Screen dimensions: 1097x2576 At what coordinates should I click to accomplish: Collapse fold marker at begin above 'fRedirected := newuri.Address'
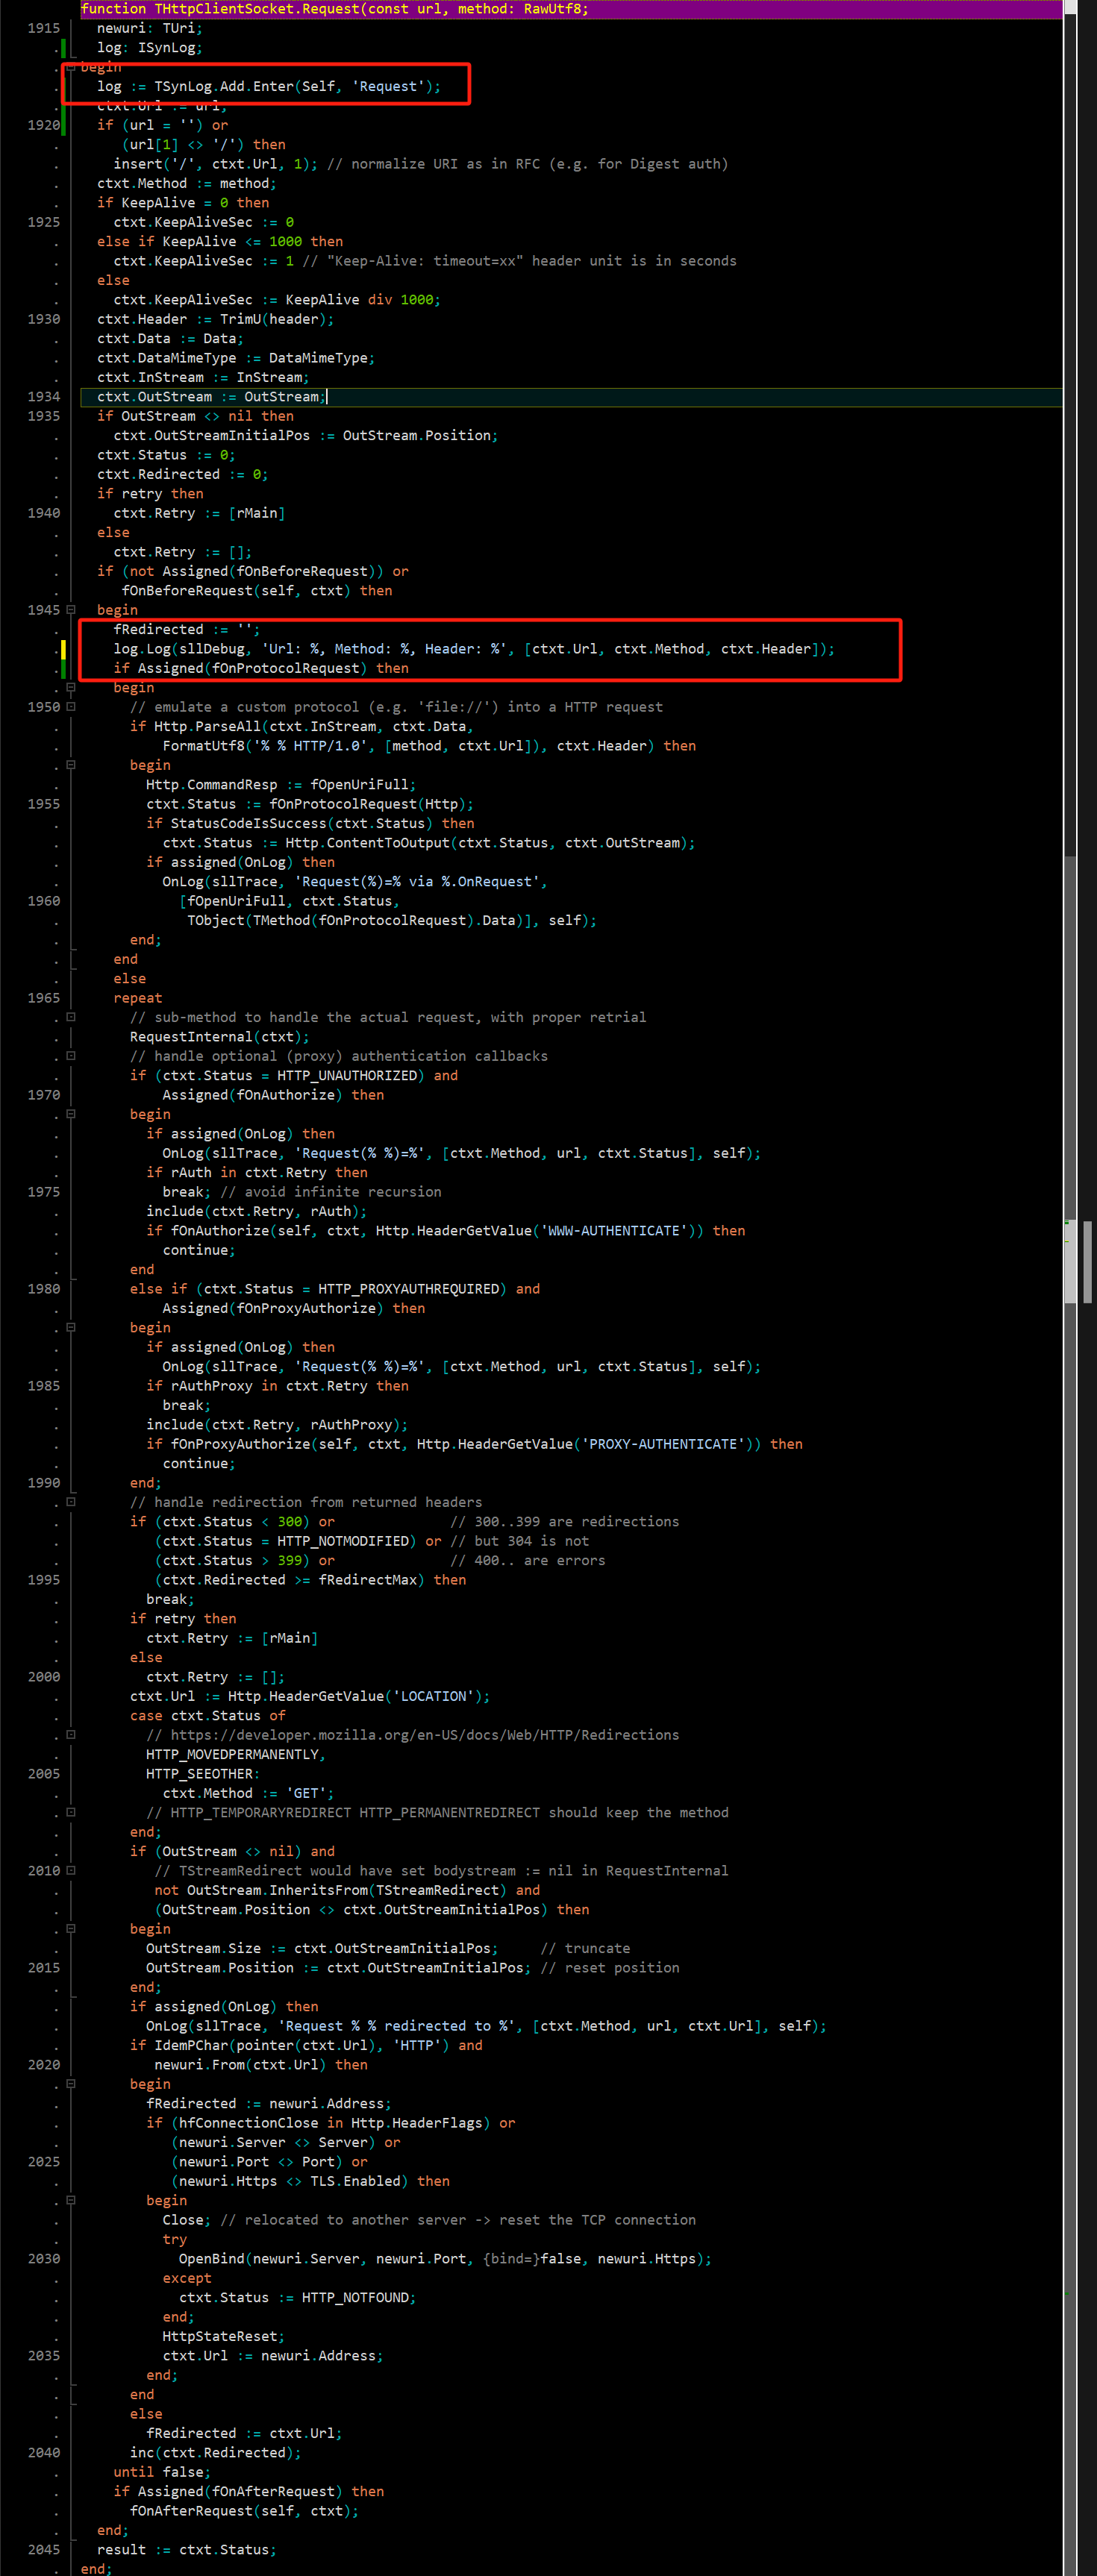coord(71,2084)
